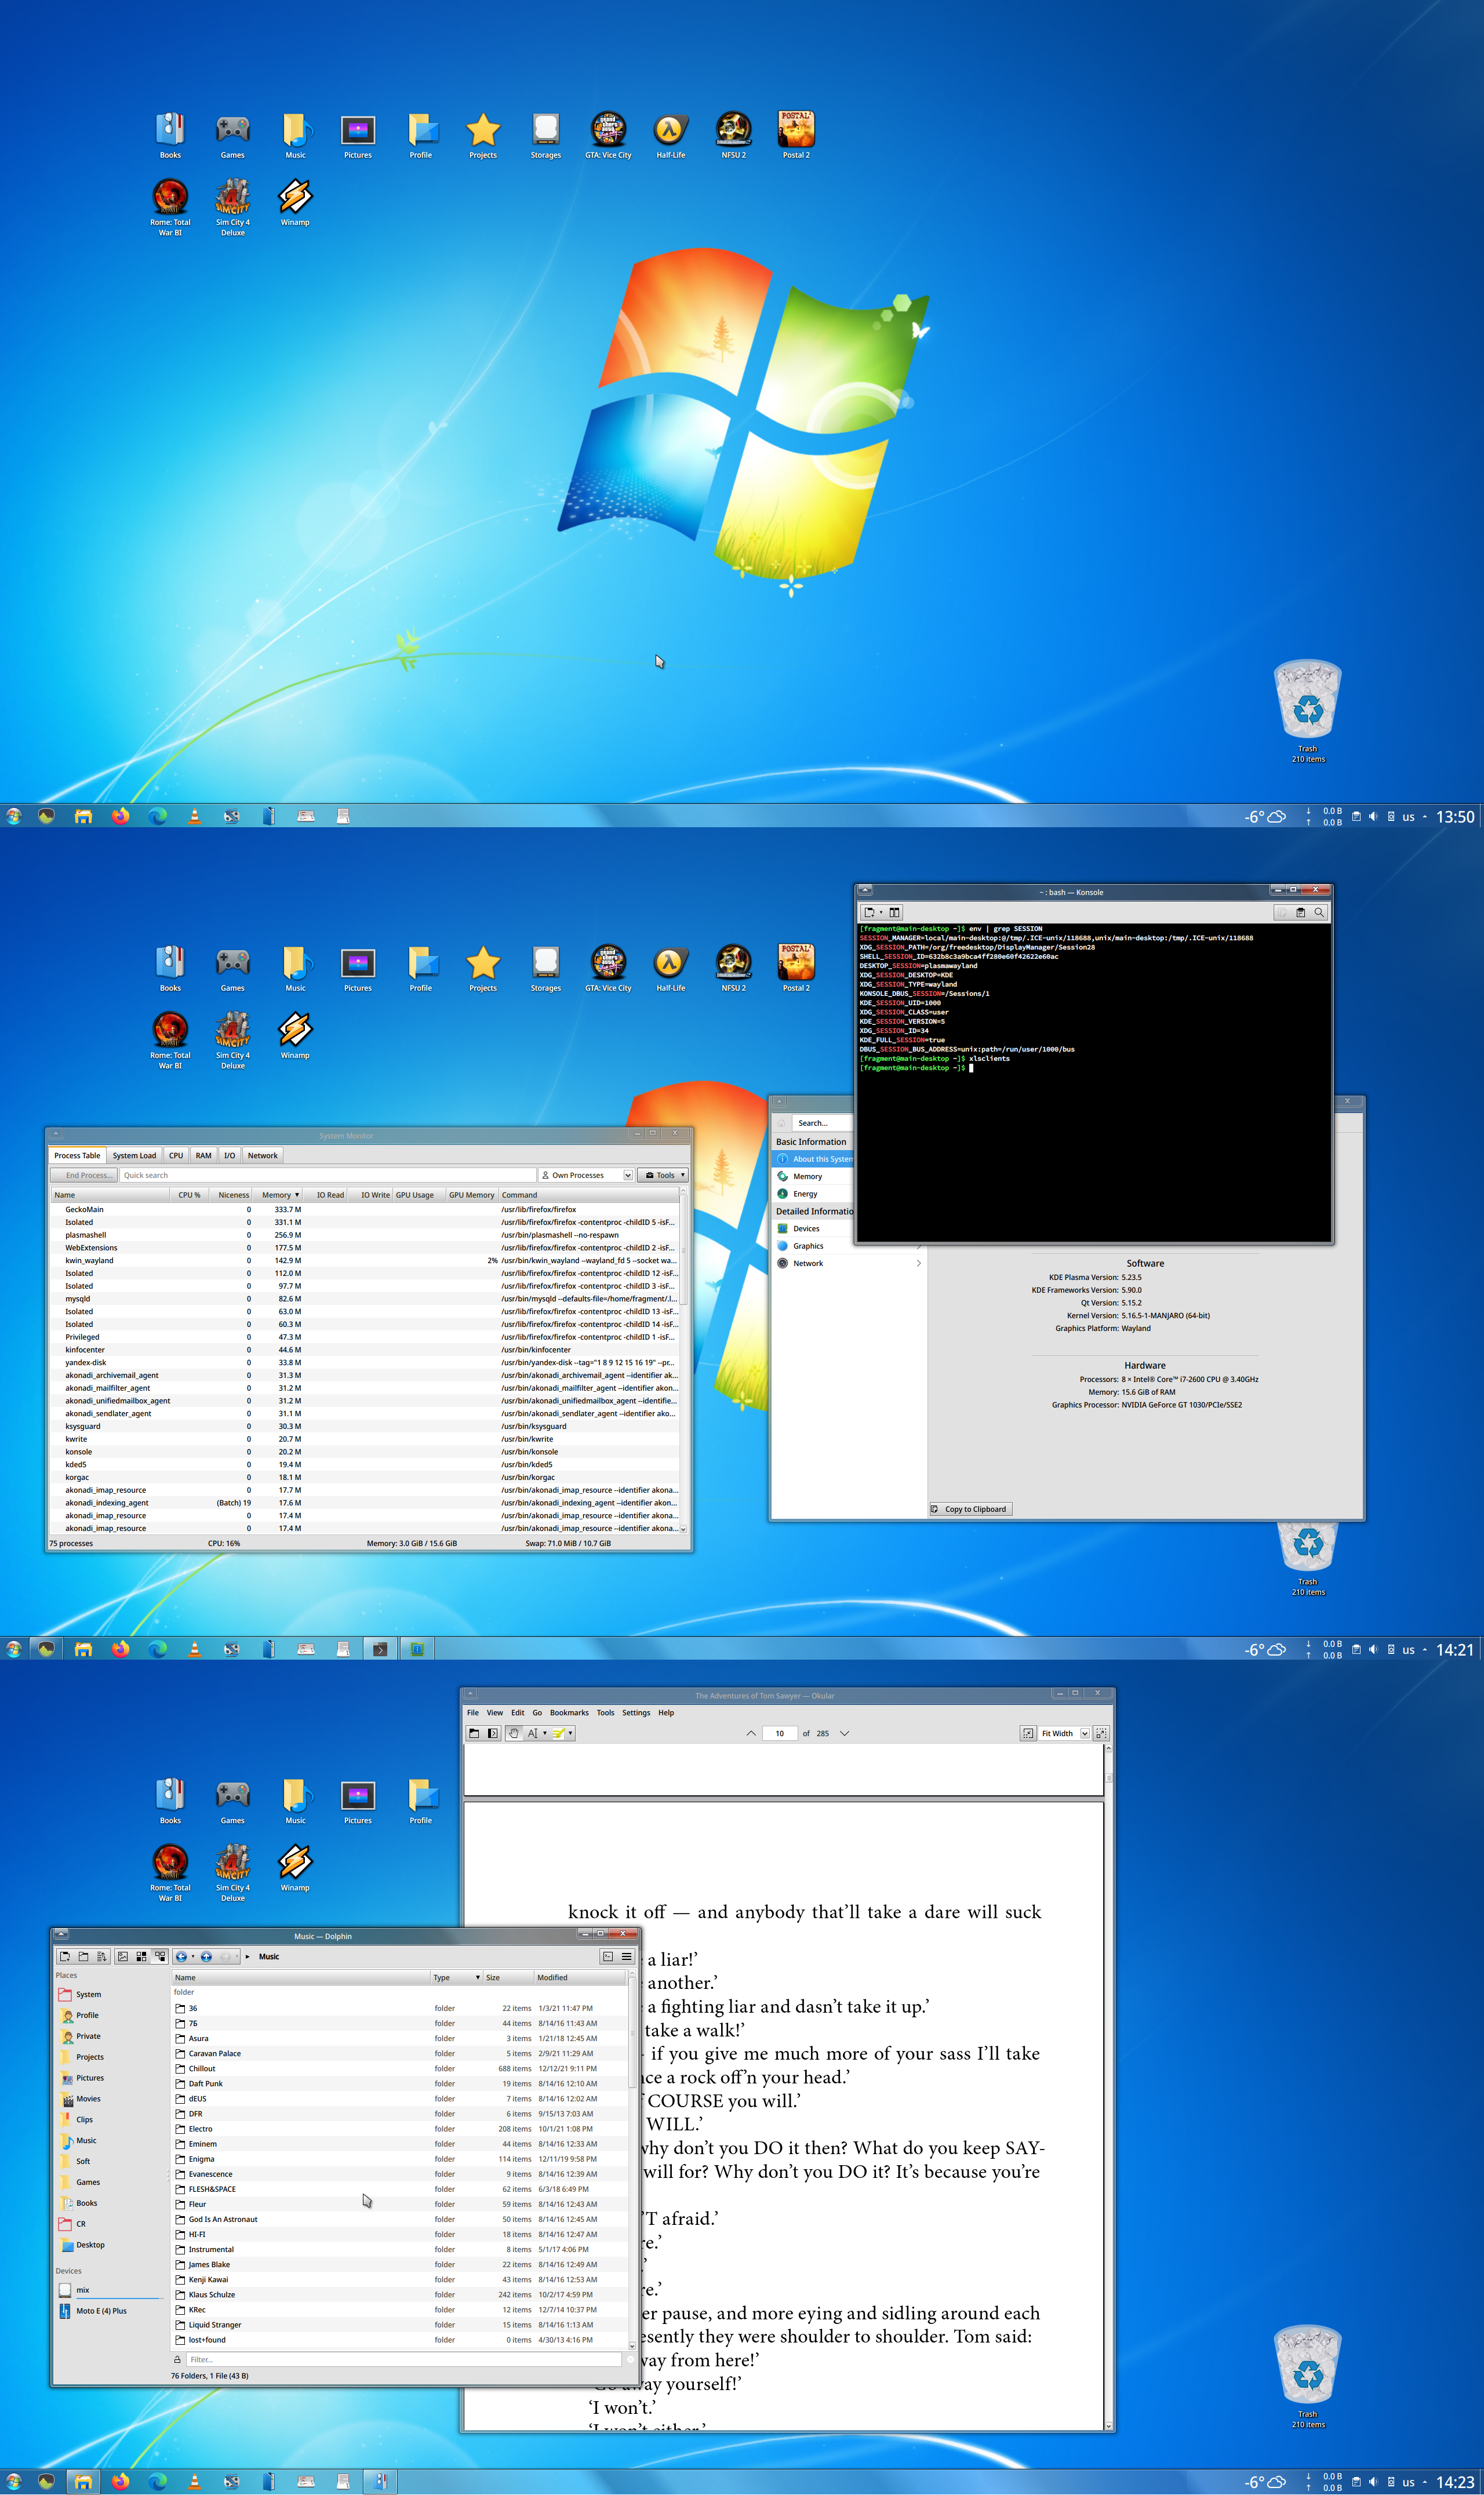Open the RAM tab in System Monitor
Viewport: 1484px width, 2495px height.
203,1155
